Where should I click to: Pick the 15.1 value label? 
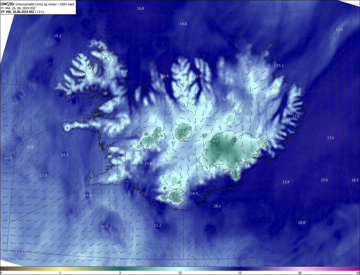(x=280, y=66)
